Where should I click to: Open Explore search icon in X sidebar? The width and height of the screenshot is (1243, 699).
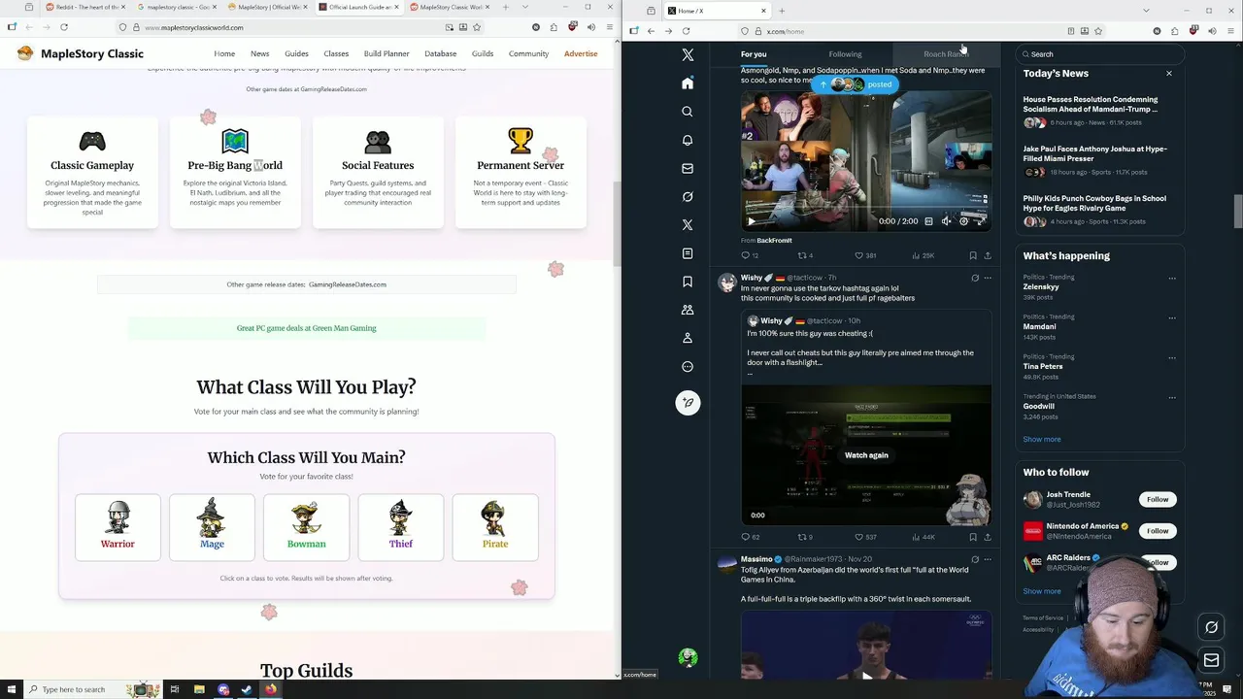[688, 112]
